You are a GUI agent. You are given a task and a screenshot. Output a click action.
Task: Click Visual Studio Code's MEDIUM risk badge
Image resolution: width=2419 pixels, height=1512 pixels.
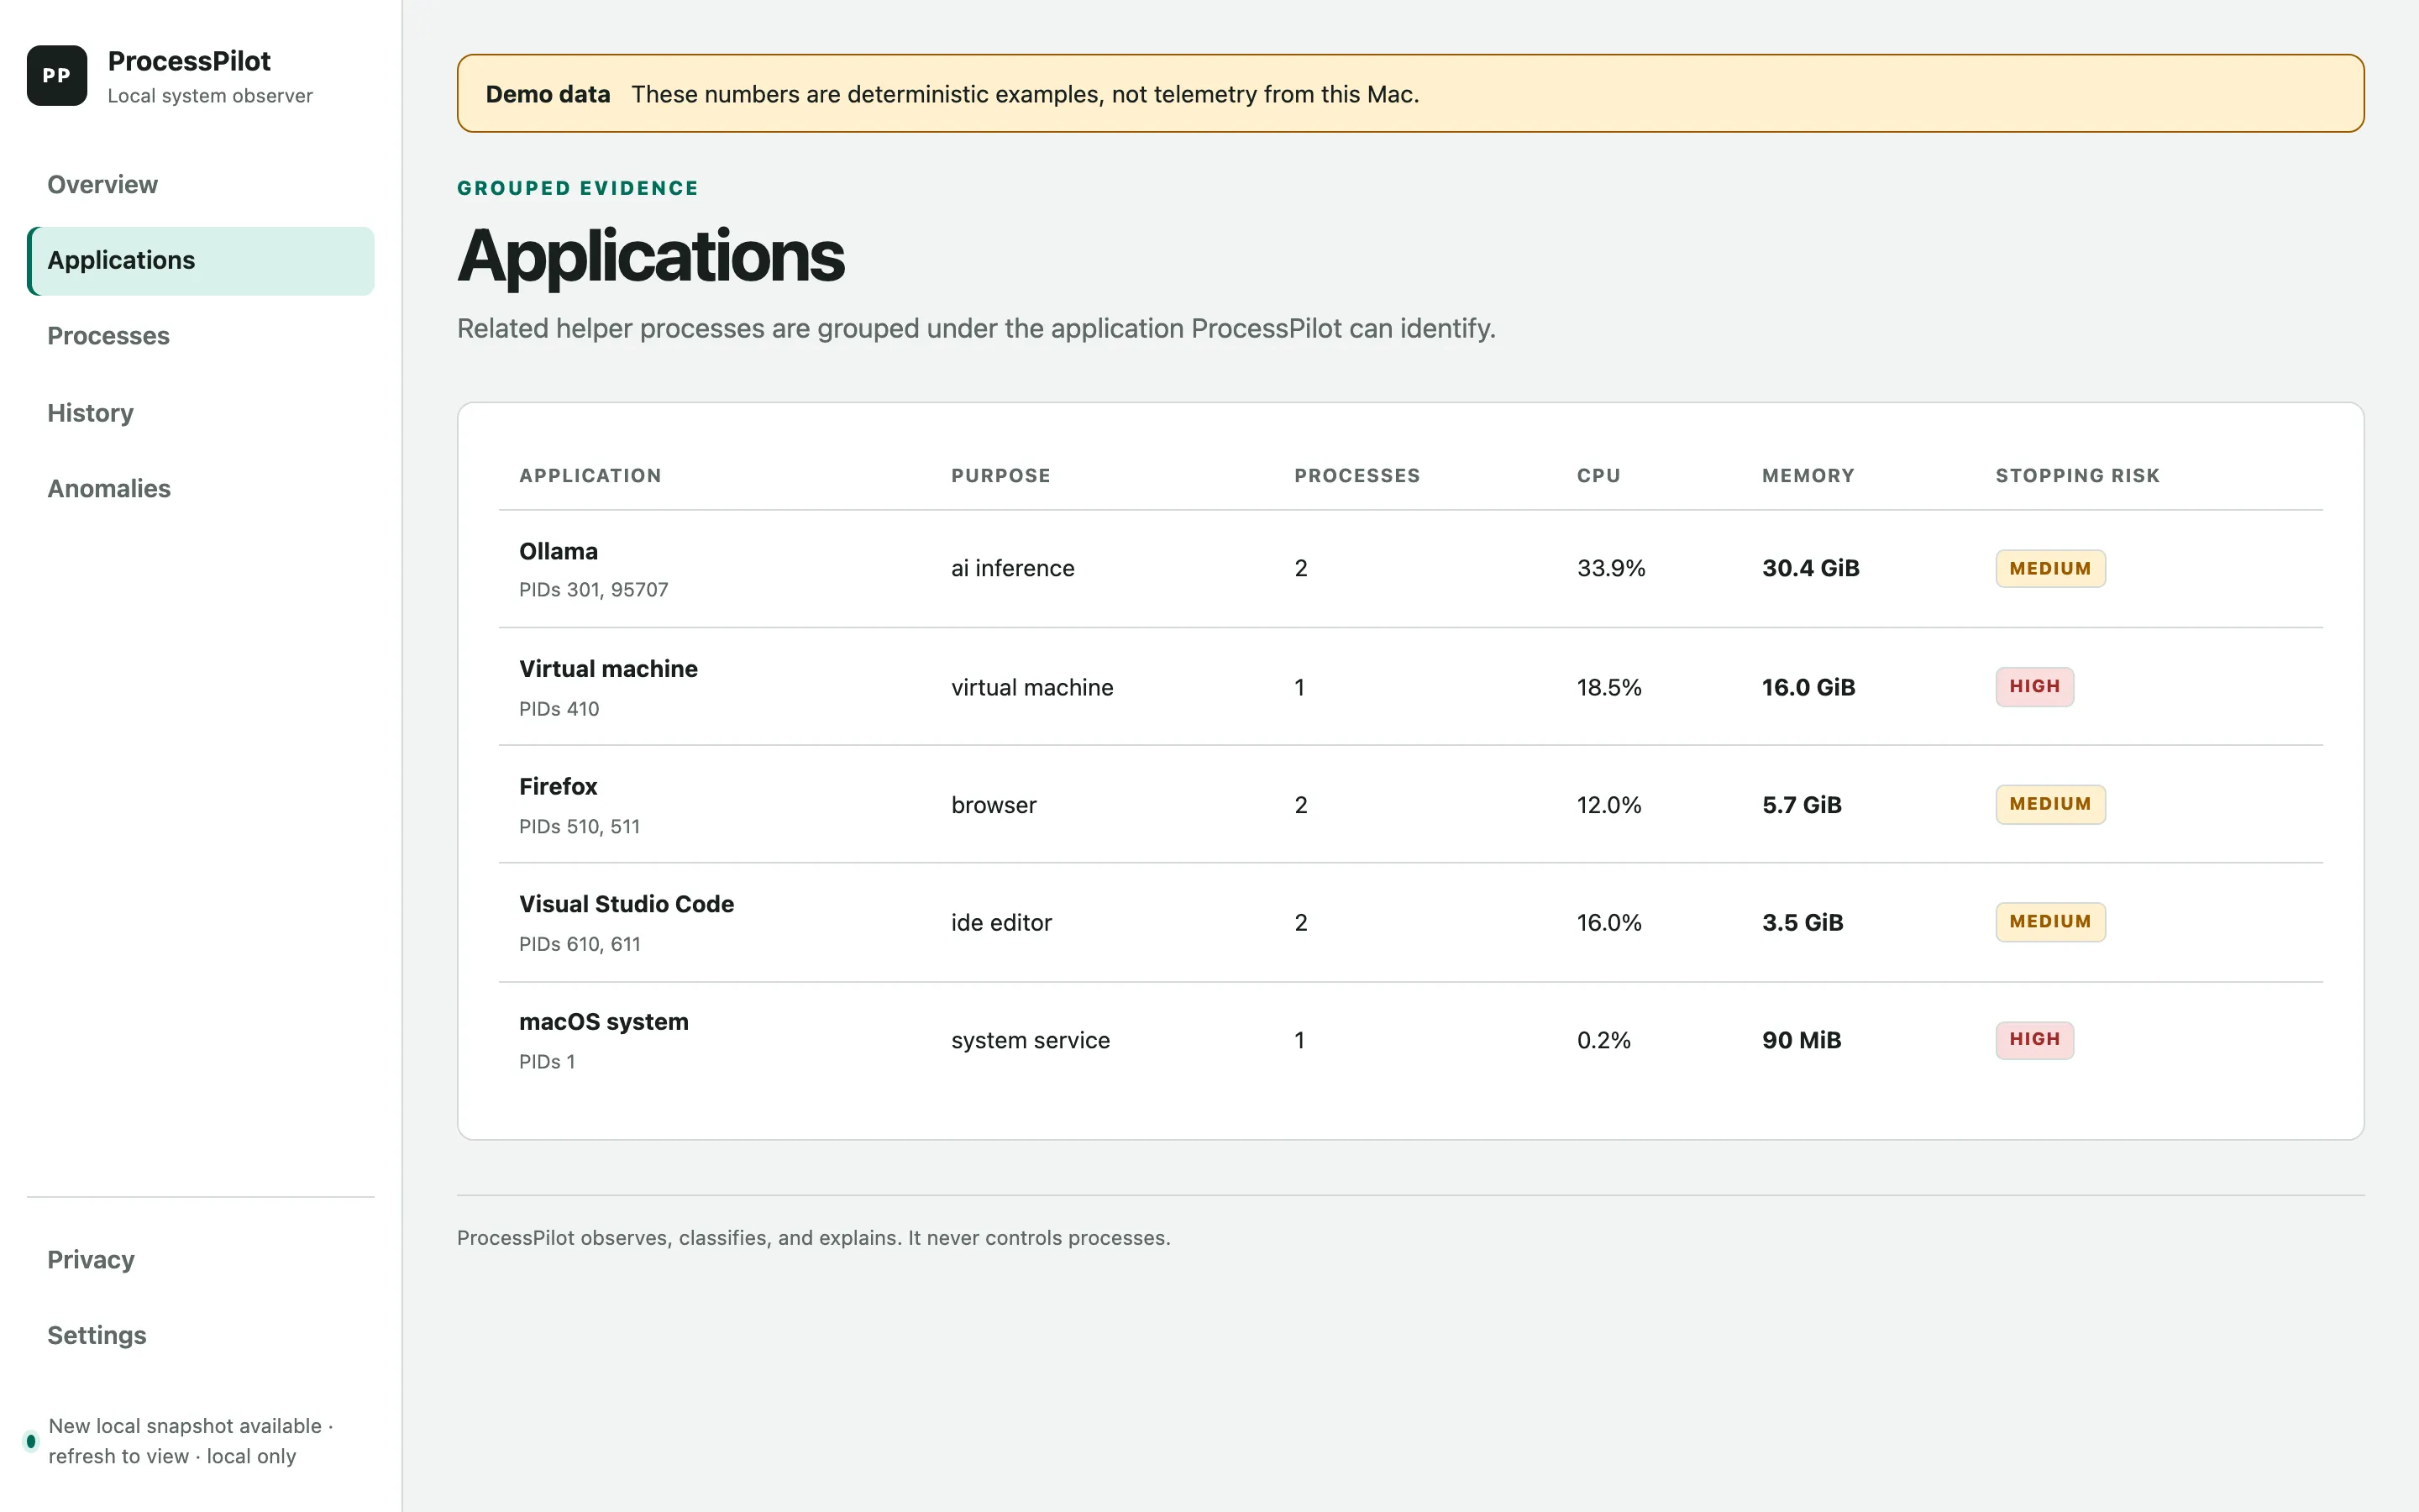point(2050,922)
